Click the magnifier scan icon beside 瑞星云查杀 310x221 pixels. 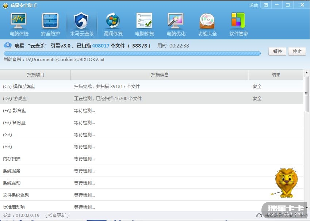[x=8, y=46]
